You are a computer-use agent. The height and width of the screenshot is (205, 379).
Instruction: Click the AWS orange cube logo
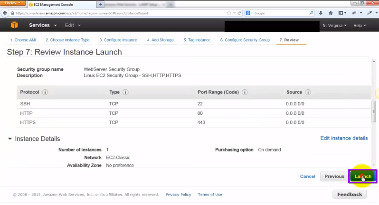point(14,25)
